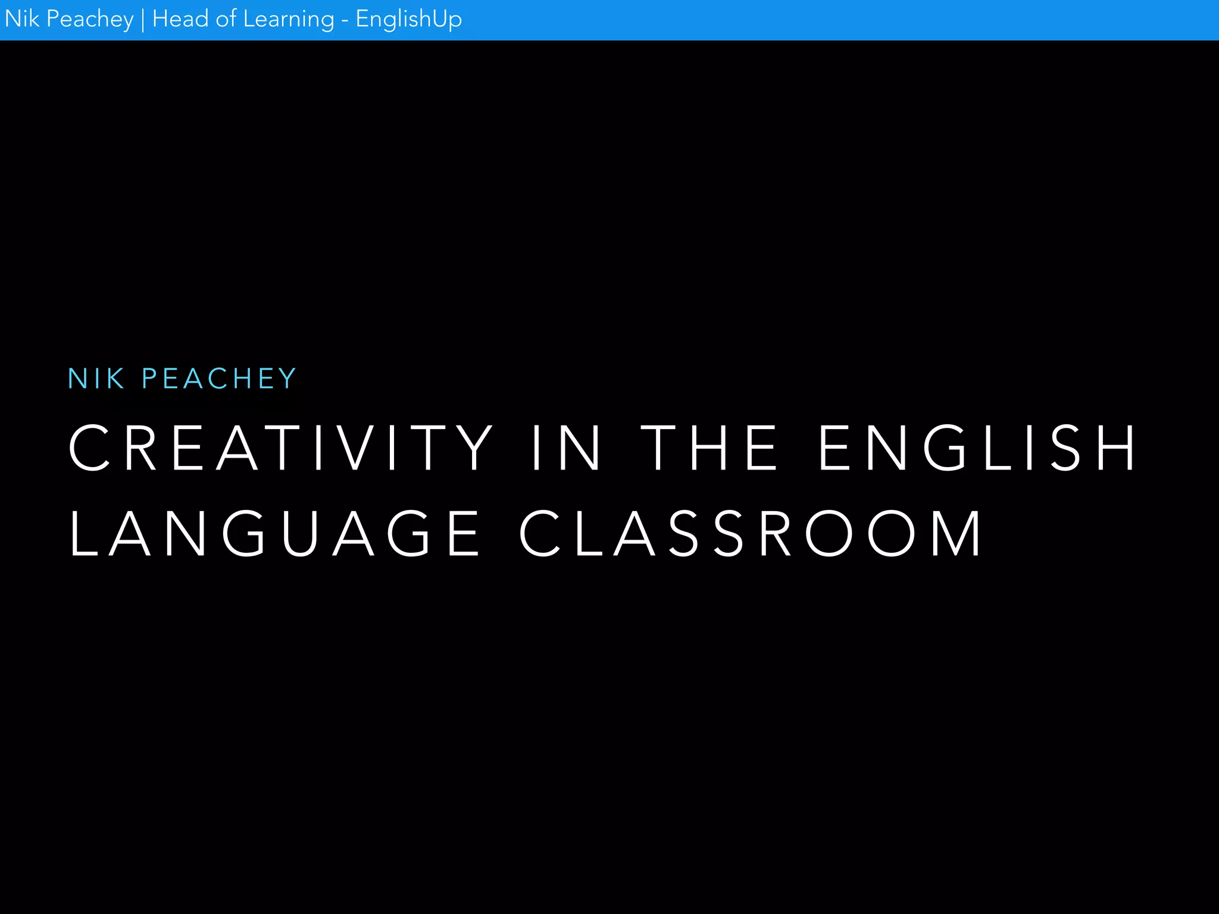The image size is (1219, 914).
Task: Click the word 'ENGLISH' in the title
Action: 978,448
